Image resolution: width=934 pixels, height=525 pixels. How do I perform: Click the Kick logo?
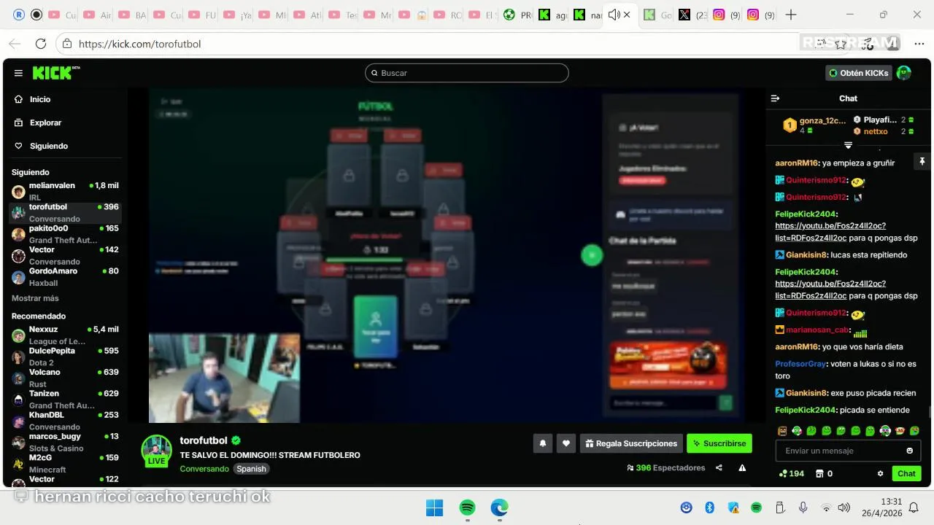pos(56,73)
